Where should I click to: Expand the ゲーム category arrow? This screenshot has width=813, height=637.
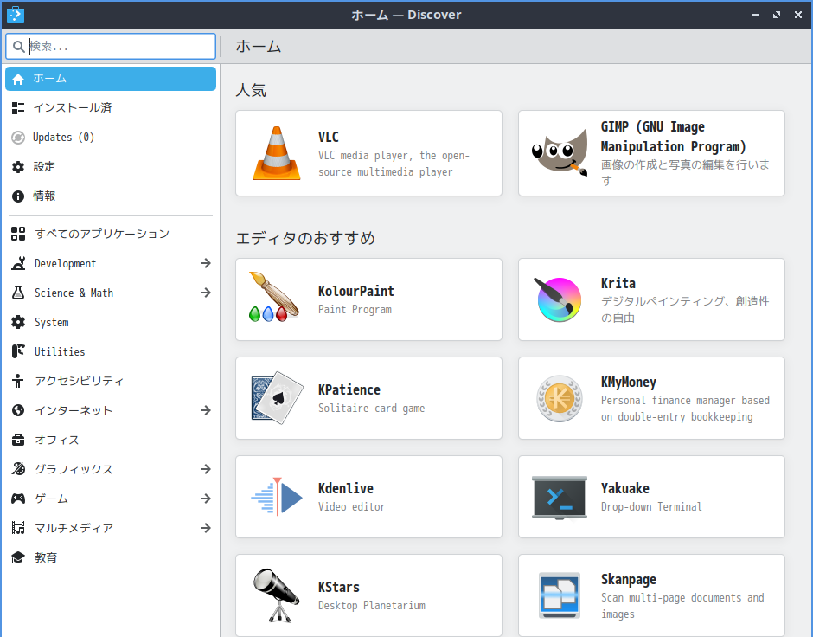(x=205, y=499)
